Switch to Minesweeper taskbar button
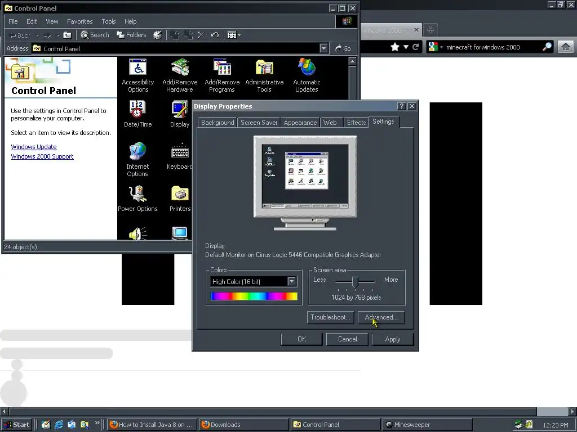 point(428,425)
